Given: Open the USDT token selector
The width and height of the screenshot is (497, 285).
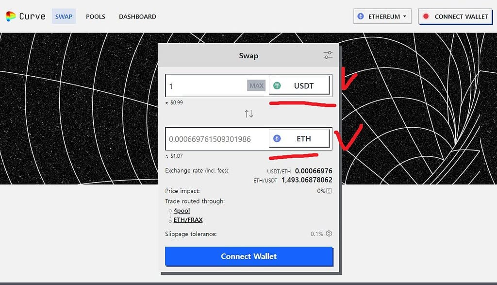Looking at the screenshot, I should pyautogui.click(x=299, y=85).
